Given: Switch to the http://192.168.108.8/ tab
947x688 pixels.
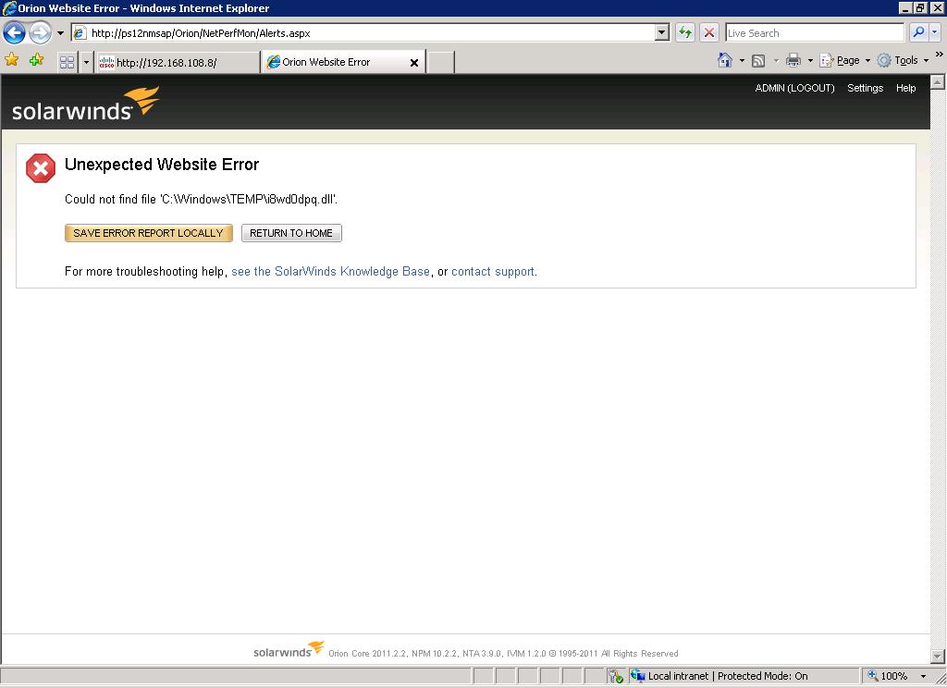Looking at the screenshot, I should pos(178,62).
